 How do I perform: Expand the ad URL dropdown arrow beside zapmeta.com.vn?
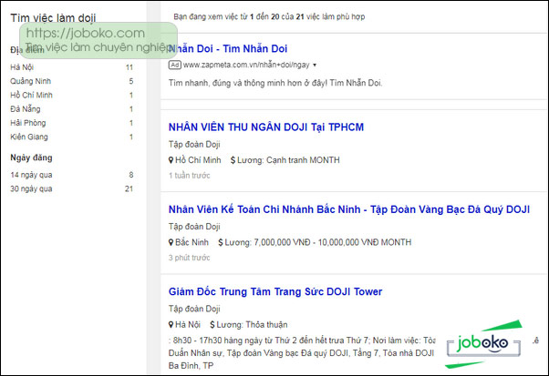point(315,65)
